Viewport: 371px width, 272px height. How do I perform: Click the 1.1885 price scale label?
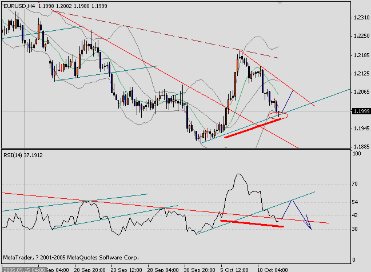click(361, 147)
